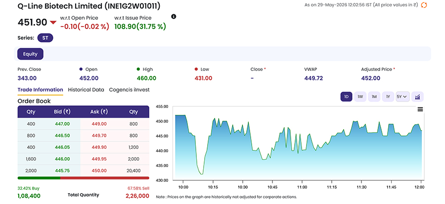Open the chart hamburger menu
The width and height of the screenshot is (445, 204).
pyautogui.click(x=420, y=109)
